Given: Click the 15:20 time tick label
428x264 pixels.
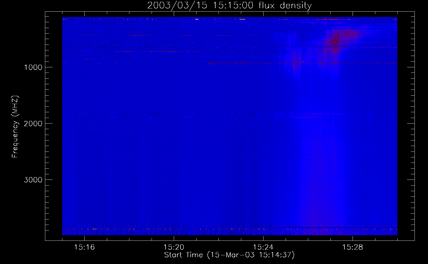Looking at the screenshot, I should tap(174, 247).
